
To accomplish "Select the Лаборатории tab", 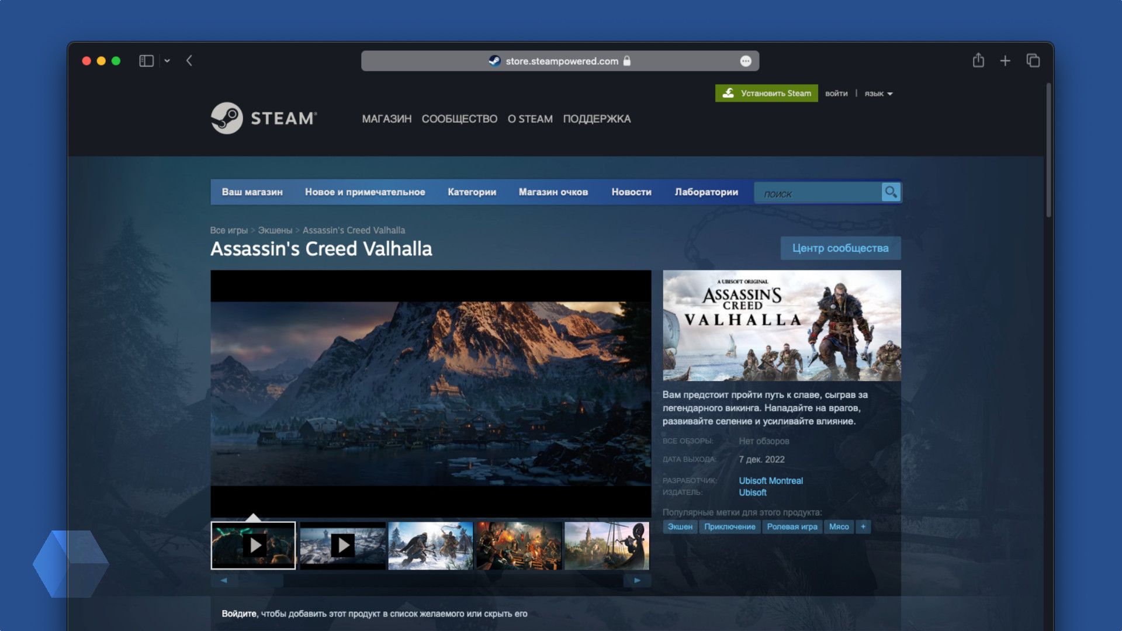I will (x=706, y=192).
